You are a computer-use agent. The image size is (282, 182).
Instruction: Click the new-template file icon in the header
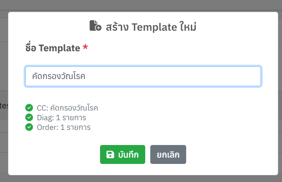coord(95,26)
